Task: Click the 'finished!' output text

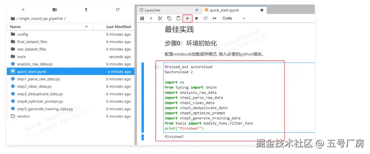Action: pos(174,137)
